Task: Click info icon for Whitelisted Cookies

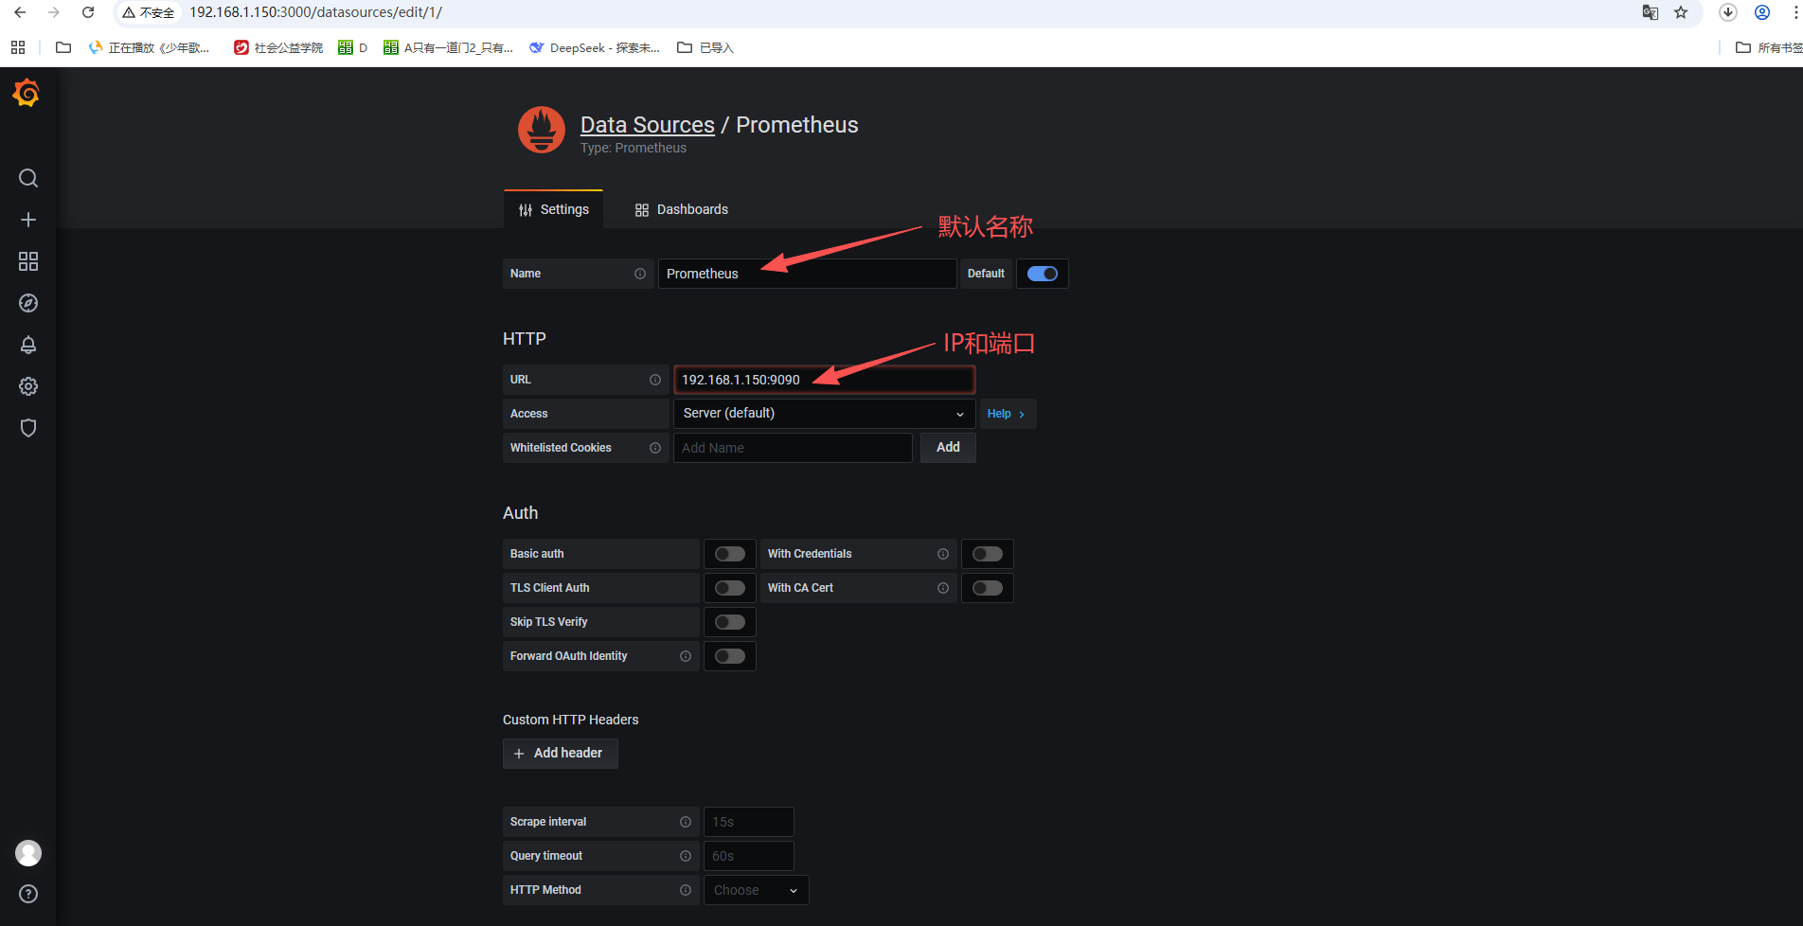Action: click(x=655, y=448)
